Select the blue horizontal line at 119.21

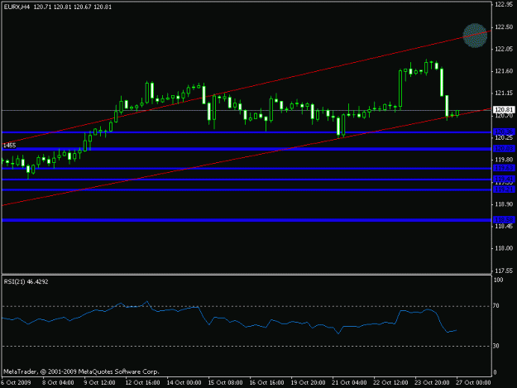click(247, 190)
